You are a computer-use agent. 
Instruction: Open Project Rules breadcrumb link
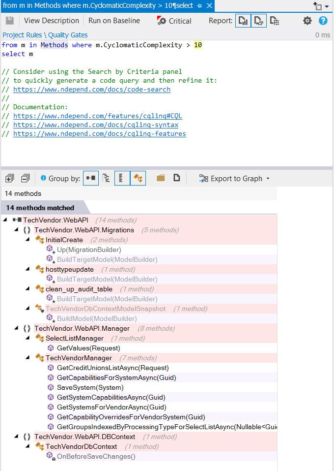tap(22, 35)
